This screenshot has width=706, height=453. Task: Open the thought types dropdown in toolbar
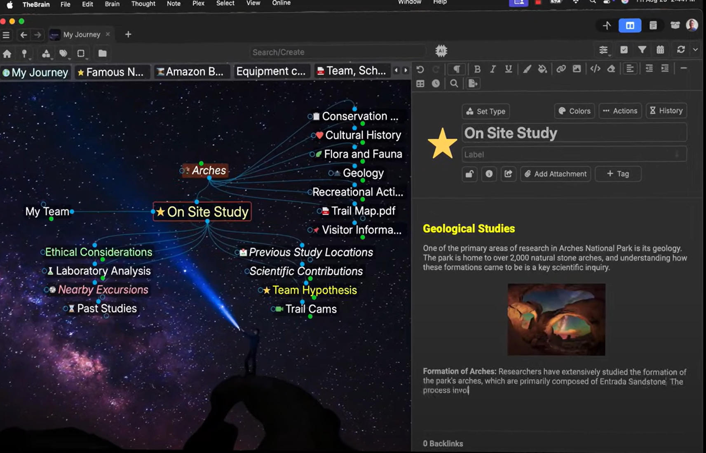(x=46, y=54)
